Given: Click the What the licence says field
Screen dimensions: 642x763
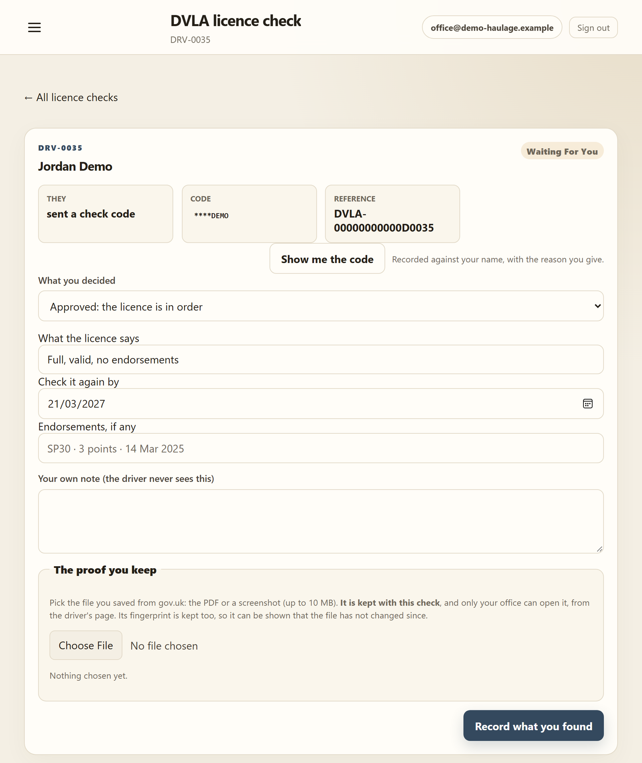Looking at the screenshot, I should [x=321, y=359].
